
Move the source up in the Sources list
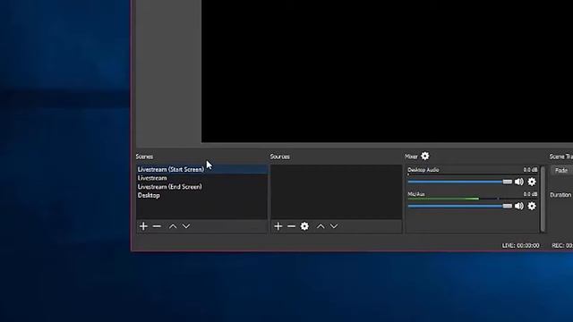tap(321, 226)
